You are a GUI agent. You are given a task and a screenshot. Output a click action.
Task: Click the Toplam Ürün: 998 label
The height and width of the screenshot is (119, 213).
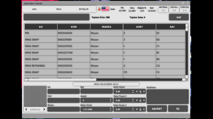[x=100, y=17]
